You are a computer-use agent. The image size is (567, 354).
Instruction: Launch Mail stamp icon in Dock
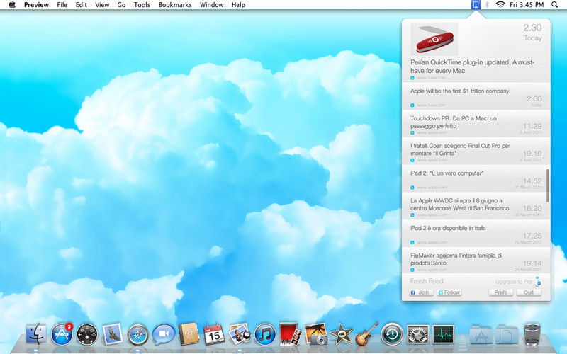tap(113, 333)
